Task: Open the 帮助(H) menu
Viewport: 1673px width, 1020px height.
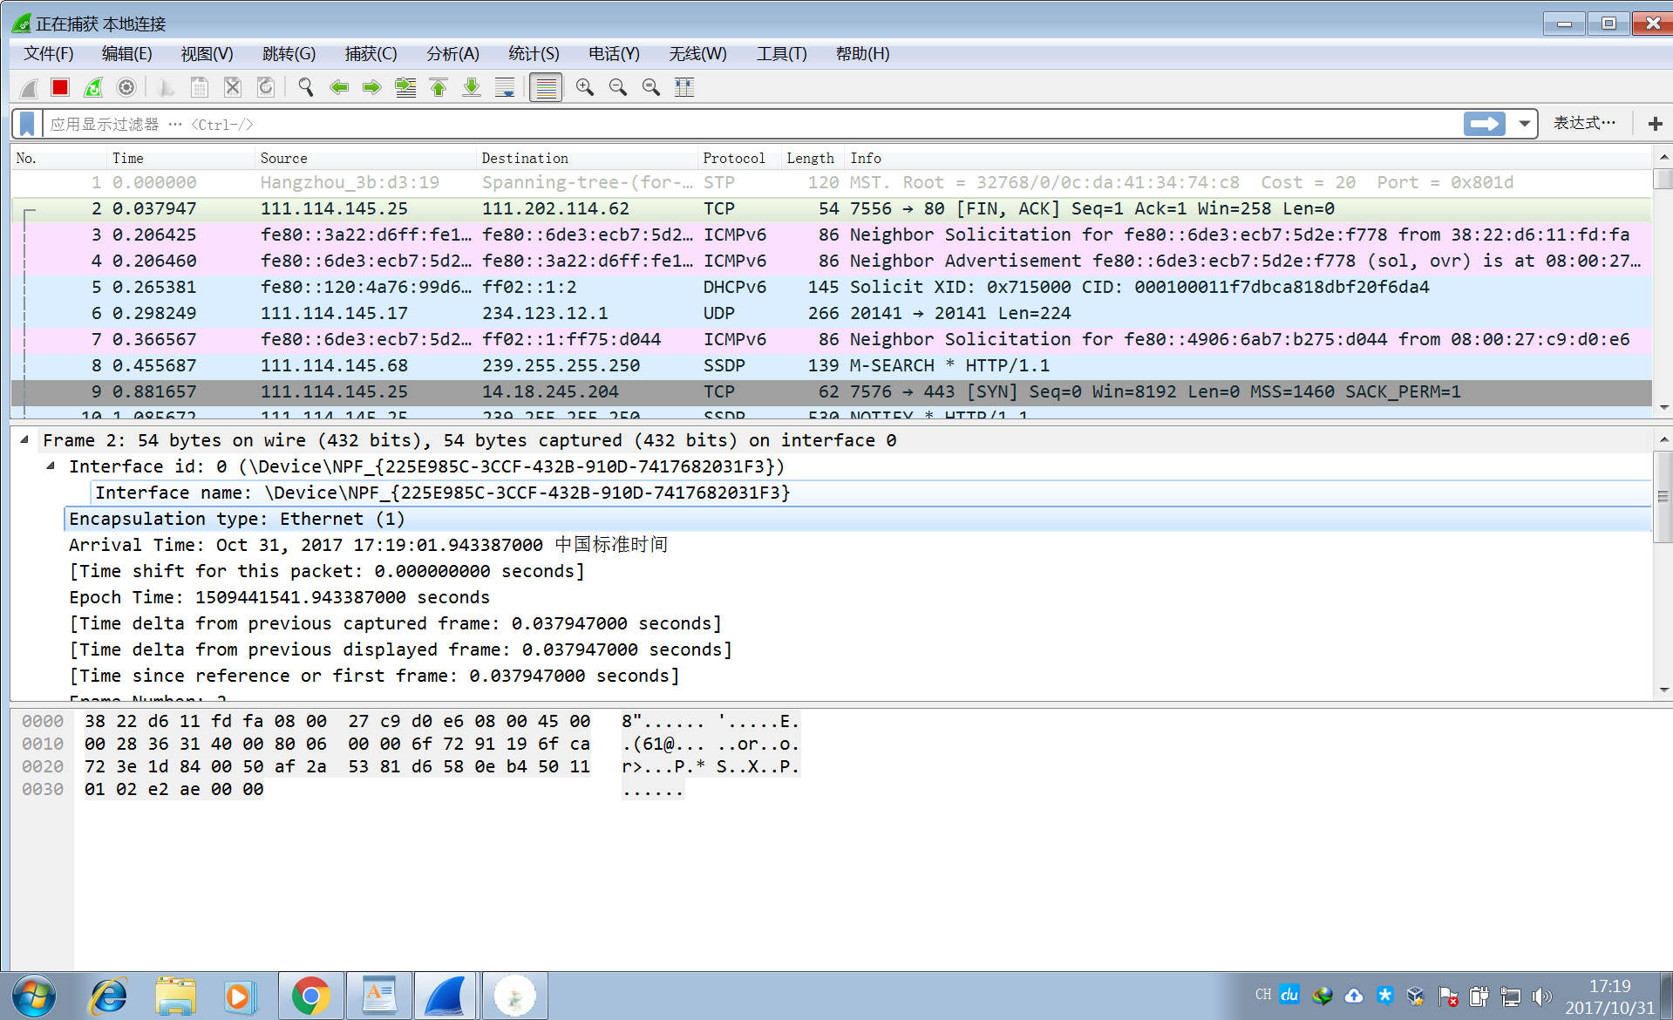Action: pyautogui.click(x=862, y=54)
